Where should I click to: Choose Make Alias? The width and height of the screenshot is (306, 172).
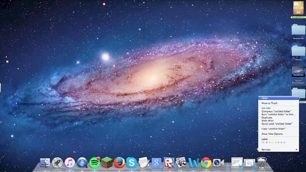[278, 121]
